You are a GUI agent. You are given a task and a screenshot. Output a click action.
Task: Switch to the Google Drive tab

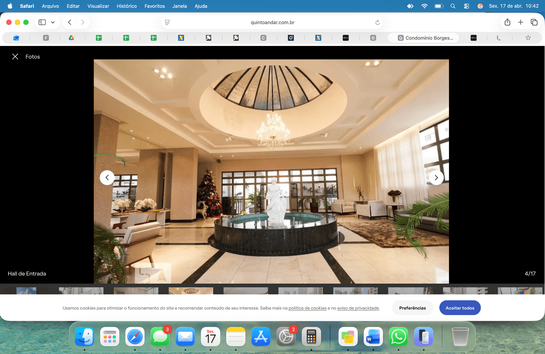(71, 38)
